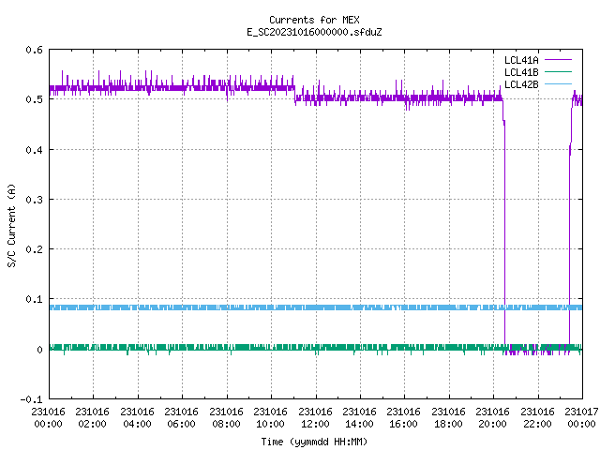The width and height of the screenshot is (600, 450).
Task: Click the -0.1 y-axis tick label
Action: pyautogui.click(x=31, y=399)
